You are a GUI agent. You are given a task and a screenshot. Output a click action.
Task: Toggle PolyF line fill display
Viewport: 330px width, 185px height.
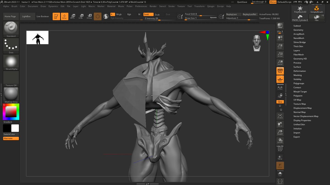point(280,149)
